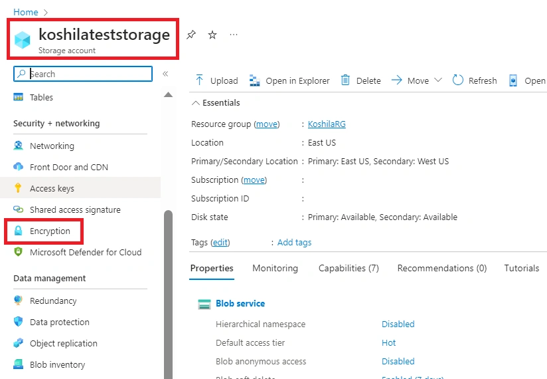This screenshot has width=547, height=379.
Task: Click the Data protection shield icon
Action: tap(18, 321)
